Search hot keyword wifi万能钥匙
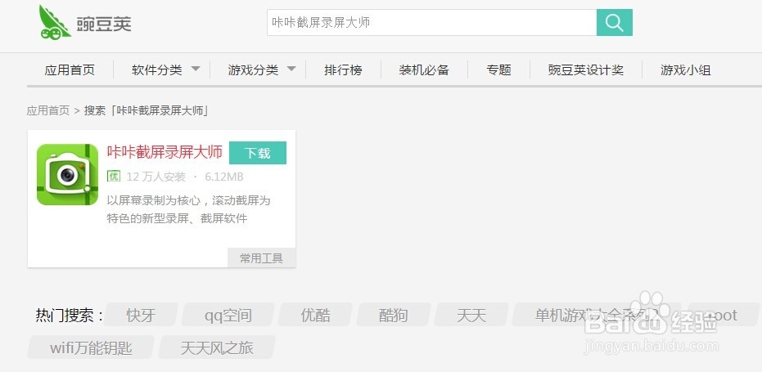This screenshot has width=762, height=372. [91, 347]
